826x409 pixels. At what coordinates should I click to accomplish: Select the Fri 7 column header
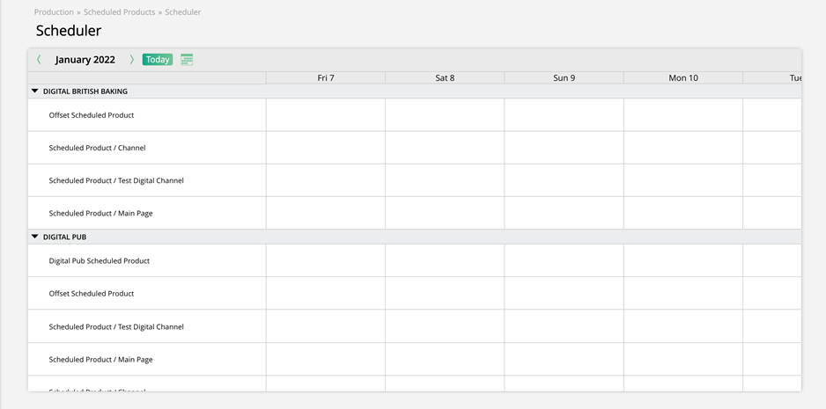[326, 78]
